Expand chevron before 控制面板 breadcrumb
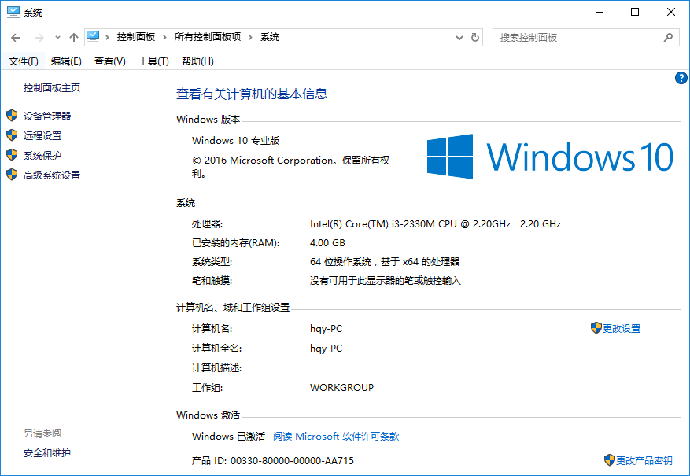Image resolution: width=690 pixels, height=476 pixels. coord(107,38)
